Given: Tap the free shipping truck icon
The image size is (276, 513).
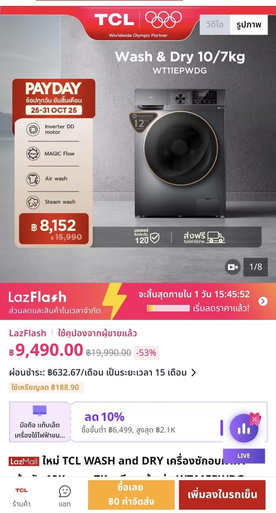Looking at the screenshot, I should [216, 237].
